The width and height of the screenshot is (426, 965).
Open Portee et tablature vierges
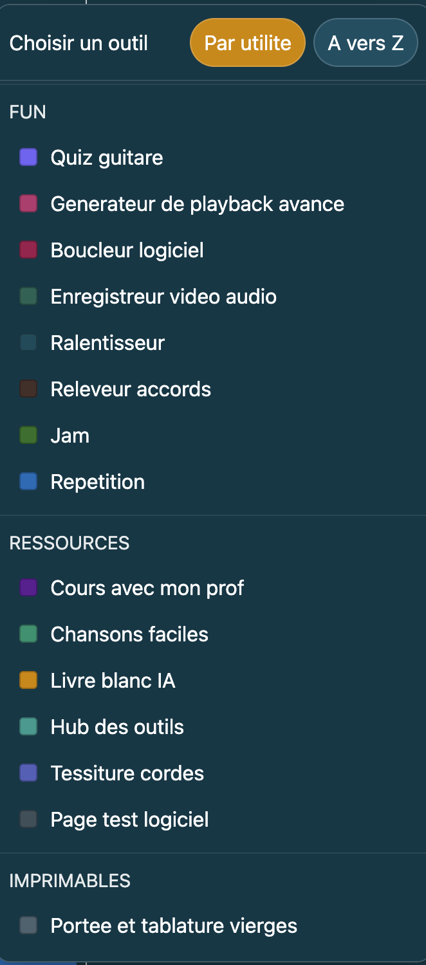tap(173, 925)
